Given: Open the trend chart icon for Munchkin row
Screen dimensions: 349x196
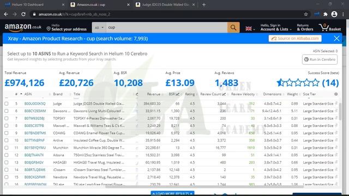Looking at the screenshot, I should [x=137, y=148].
